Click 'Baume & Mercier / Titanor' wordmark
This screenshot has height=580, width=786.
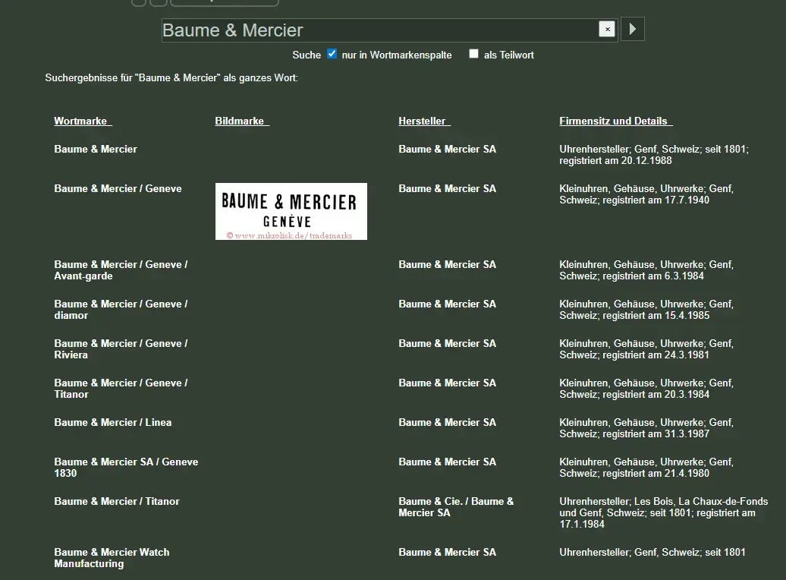[x=117, y=502]
